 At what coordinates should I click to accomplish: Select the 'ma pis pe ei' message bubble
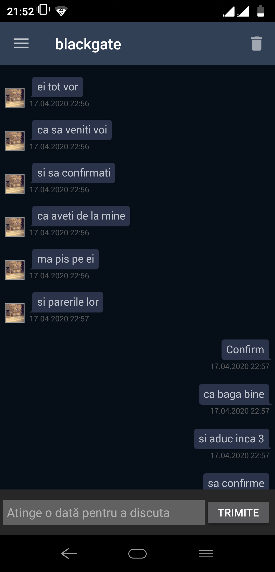point(65,259)
